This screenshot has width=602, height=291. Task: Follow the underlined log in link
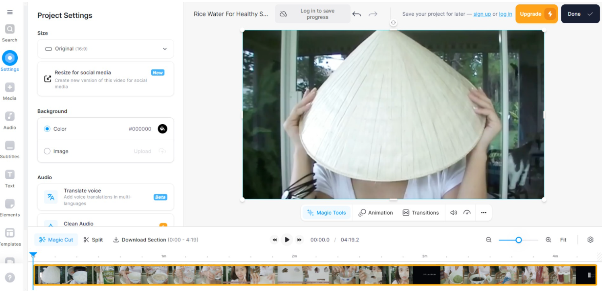(505, 14)
